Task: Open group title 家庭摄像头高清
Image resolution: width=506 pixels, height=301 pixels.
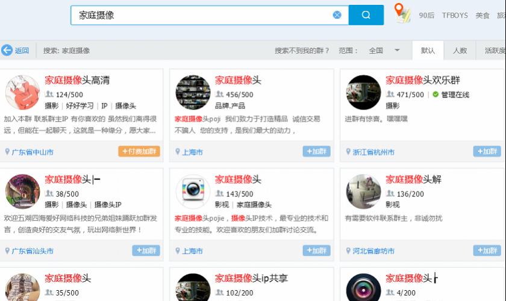Action: [77, 80]
